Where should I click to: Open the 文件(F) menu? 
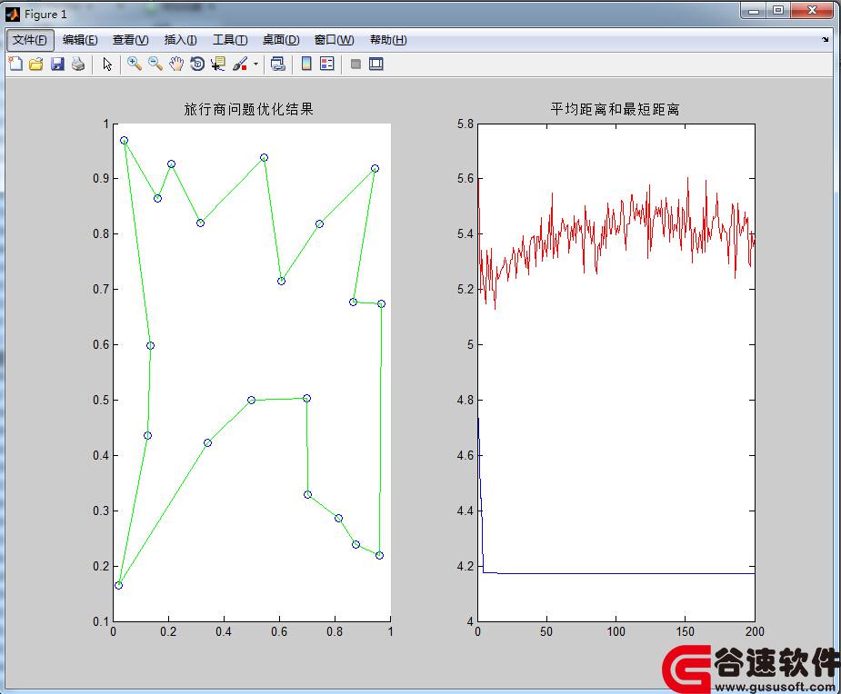[30, 40]
